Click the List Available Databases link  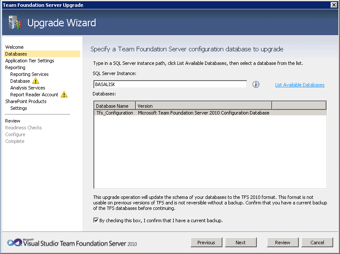click(300, 85)
